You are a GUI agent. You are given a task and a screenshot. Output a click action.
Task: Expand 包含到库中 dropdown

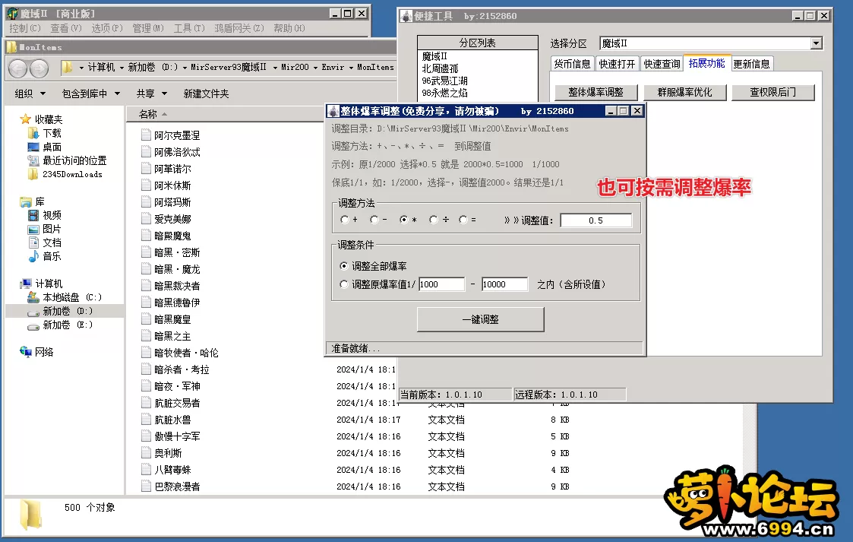pos(117,94)
